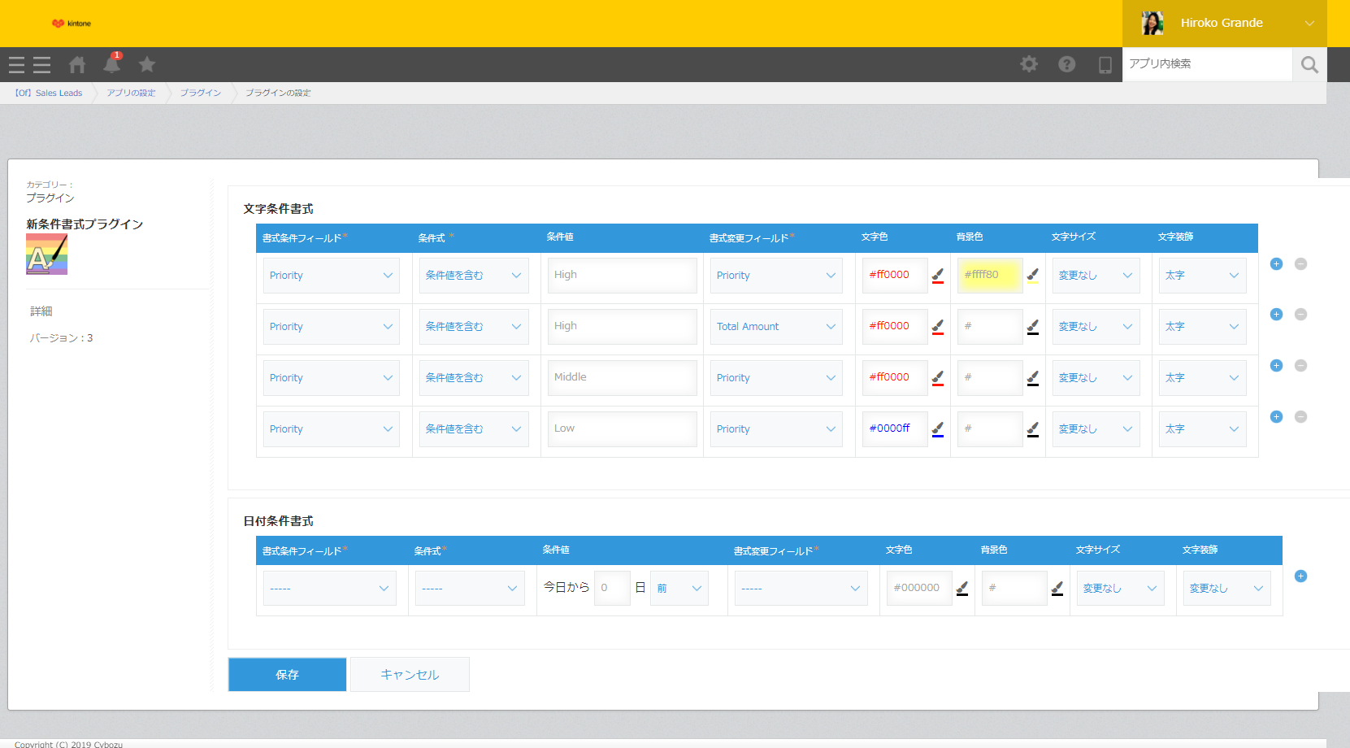Open the favorites star icon
Viewport: 1350px width, 748px height.
pyautogui.click(x=147, y=64)
